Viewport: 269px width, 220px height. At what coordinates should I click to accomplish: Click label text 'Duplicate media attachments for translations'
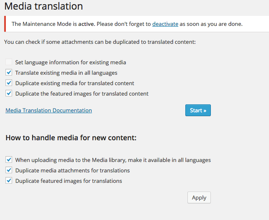(72, 170)
